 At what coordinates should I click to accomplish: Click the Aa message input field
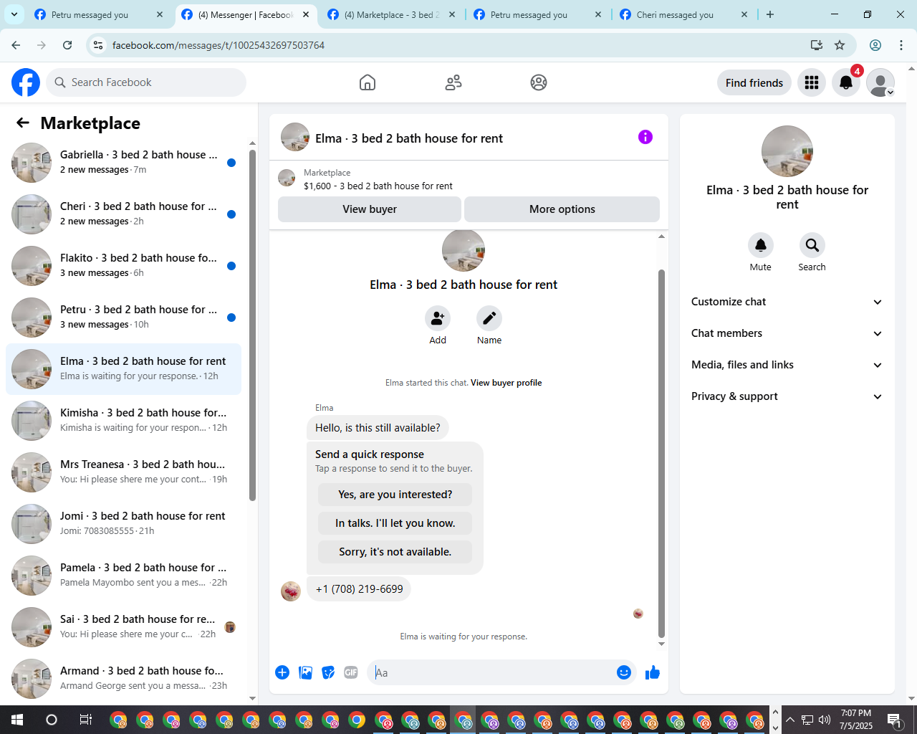click(x=491, y=672)
